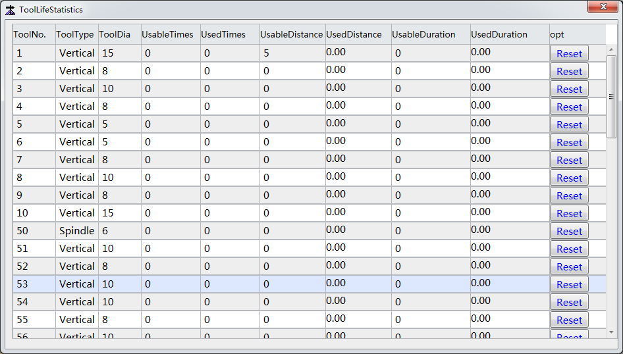Reset statistics for tool 55
The width and height of the screenshot is (623, 354).
[x=569, y=320]
